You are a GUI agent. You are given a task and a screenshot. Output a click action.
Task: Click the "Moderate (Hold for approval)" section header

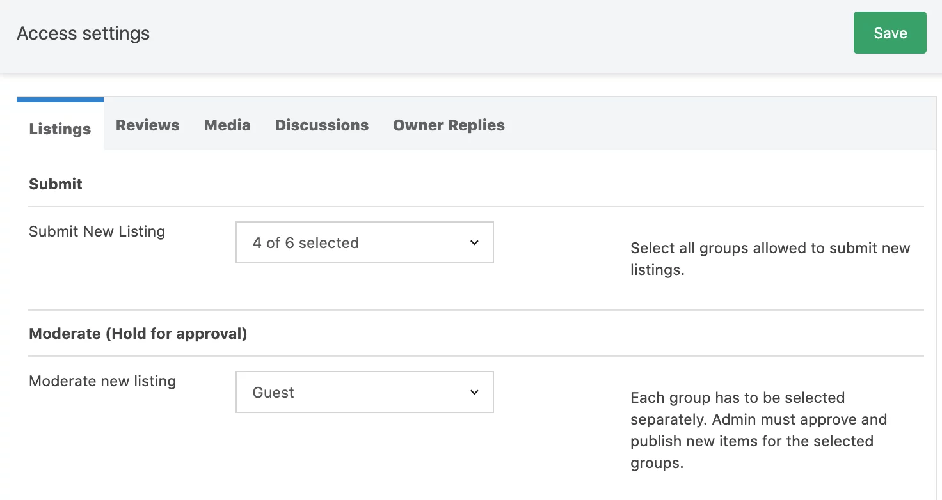(138, 333)
